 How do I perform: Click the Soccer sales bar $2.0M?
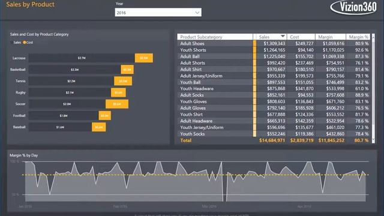click(x=67, y=104)
